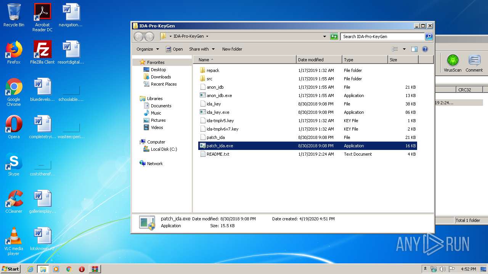
Task: Click Open on the Explorer toolbar
Action: coord(174,49)
